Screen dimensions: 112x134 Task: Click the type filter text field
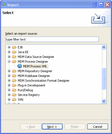pos(52,39)
